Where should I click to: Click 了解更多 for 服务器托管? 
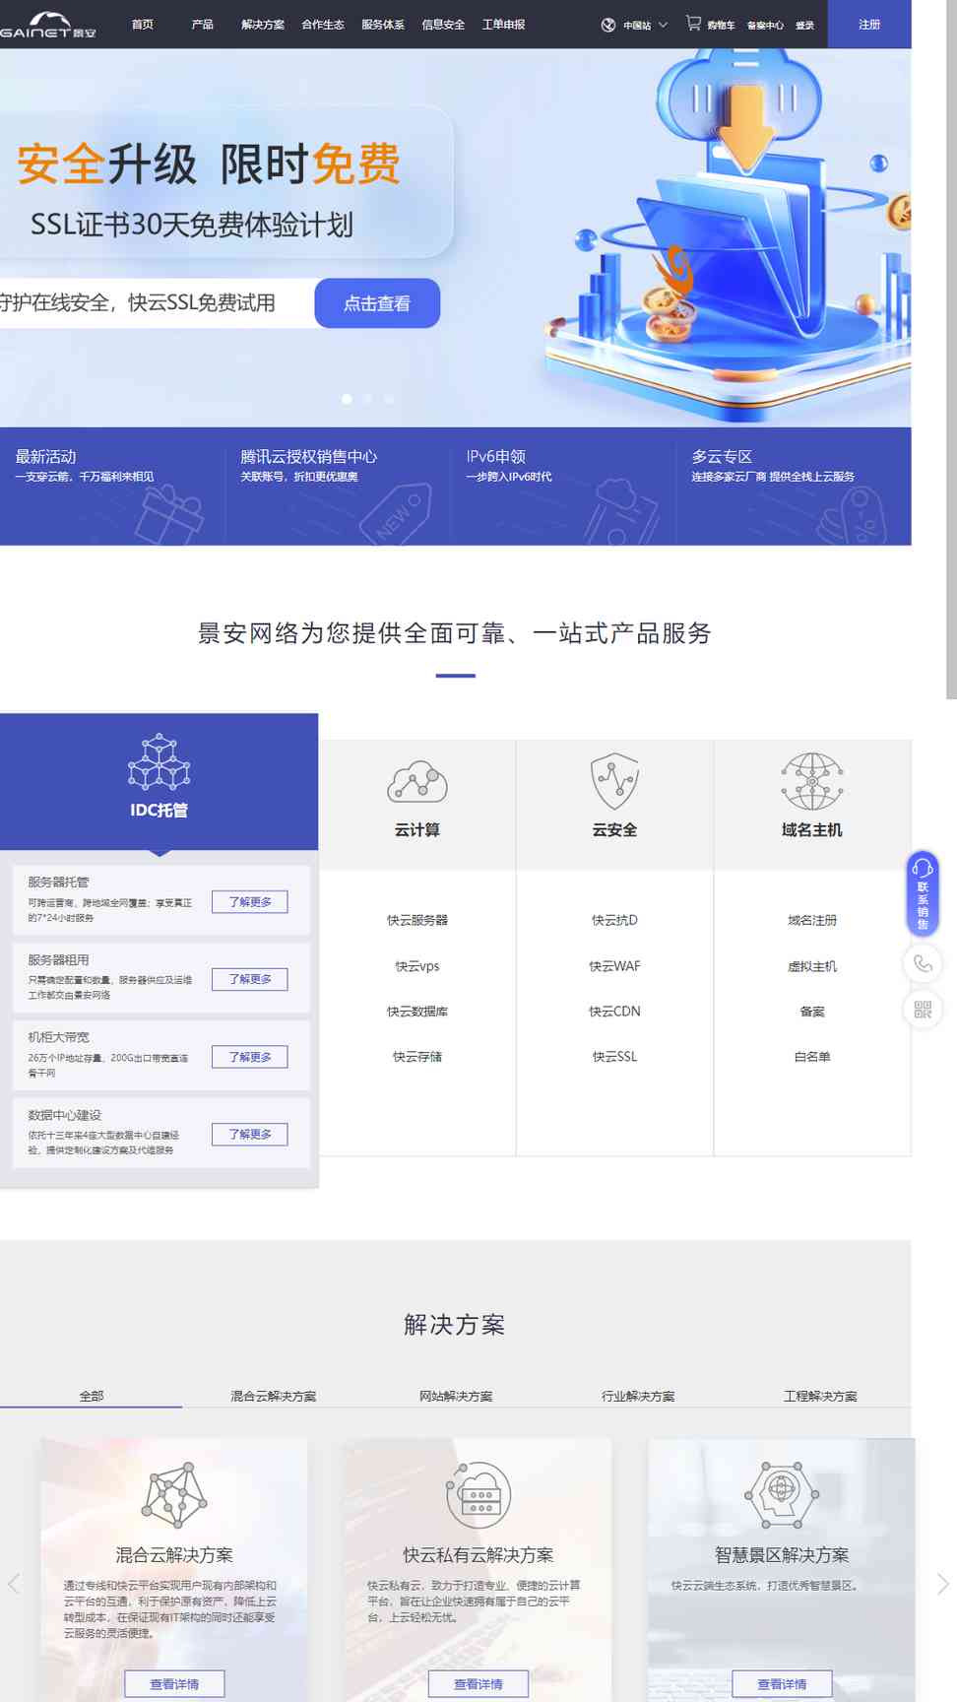[x=250, y=902]
